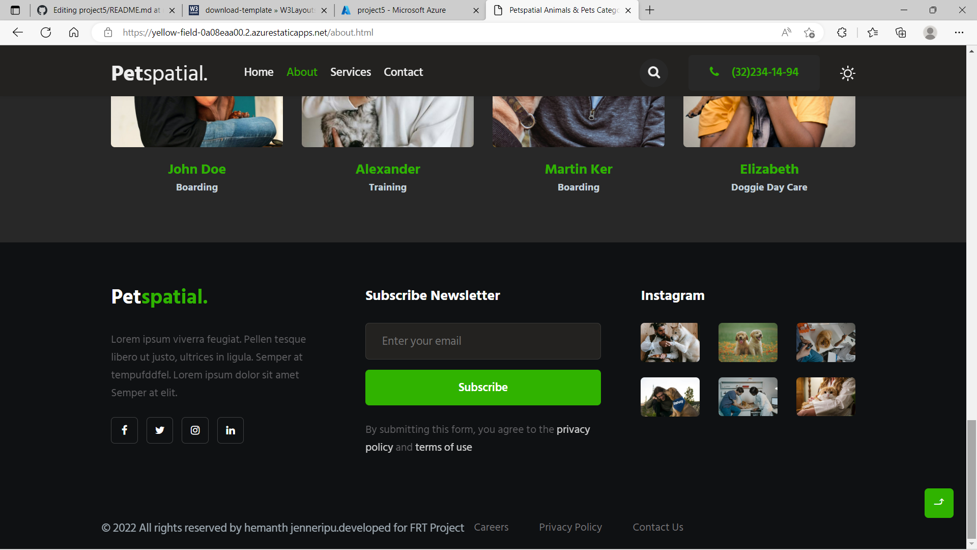Image resolution: width=977 pixels, height=550 pixels.
Task: Switch to the project5 - Microsoft Azure tab
Action: click(402, 10)
